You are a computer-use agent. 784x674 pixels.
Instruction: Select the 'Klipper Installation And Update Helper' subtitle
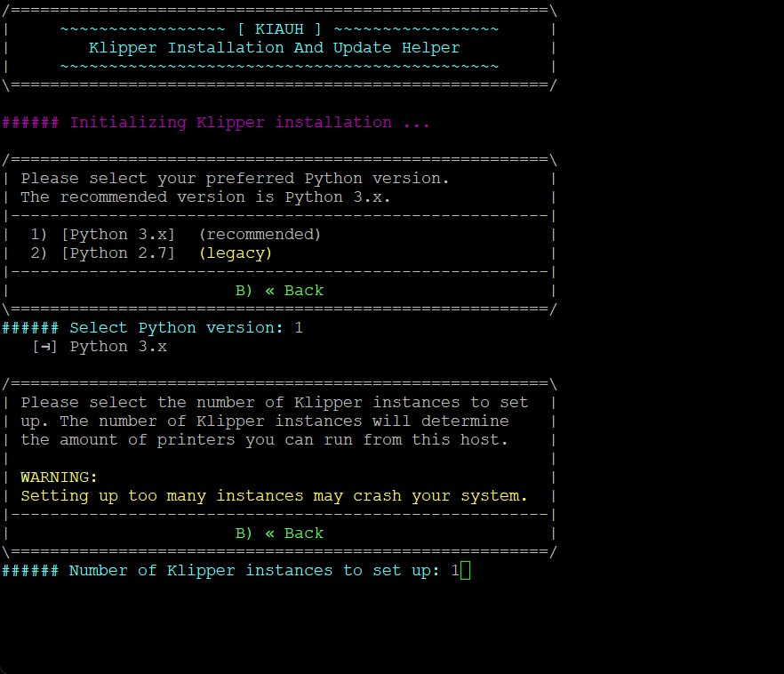coord(274,48)
